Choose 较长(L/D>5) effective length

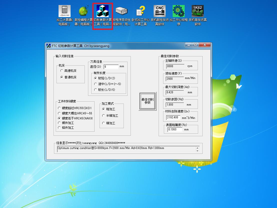click(x=105, y=90)
